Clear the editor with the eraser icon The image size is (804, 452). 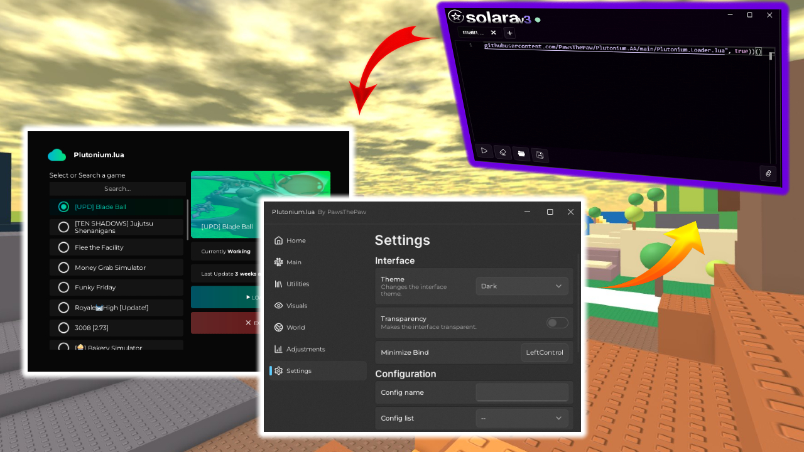[503, 152]
